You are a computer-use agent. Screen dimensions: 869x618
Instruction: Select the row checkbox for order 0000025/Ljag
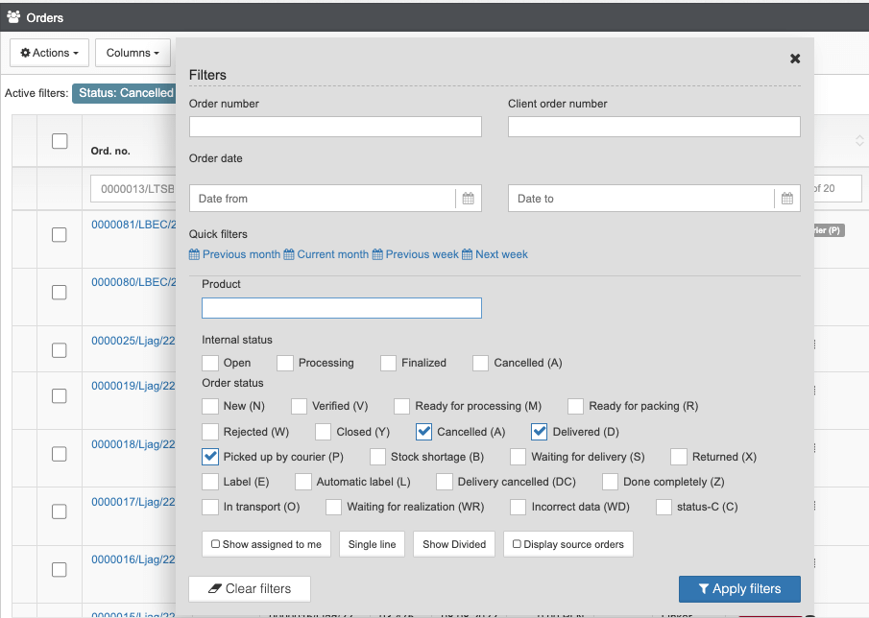pos(60,350)
